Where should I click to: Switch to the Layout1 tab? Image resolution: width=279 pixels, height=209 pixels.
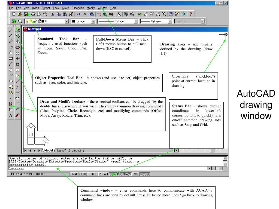(x=62, y=150)
